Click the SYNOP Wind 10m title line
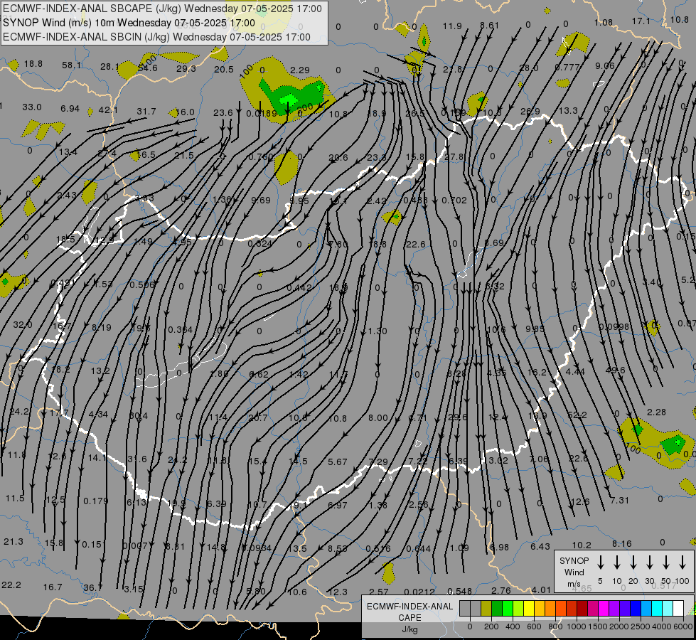 (129, 23)
